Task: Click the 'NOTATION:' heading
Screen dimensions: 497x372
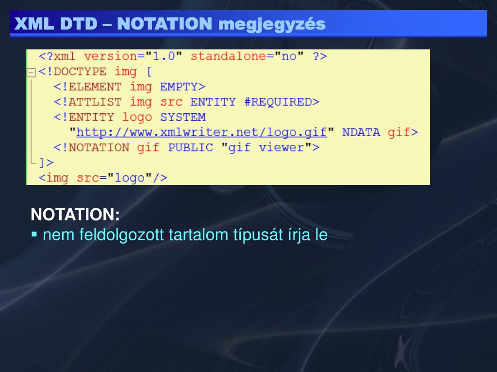Action: [75, 215]
